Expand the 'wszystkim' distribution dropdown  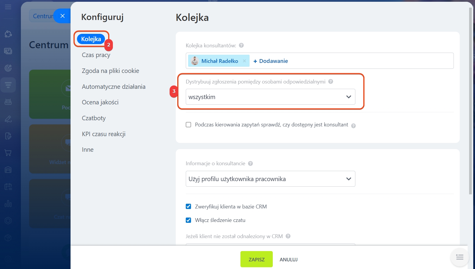point(270,97)
